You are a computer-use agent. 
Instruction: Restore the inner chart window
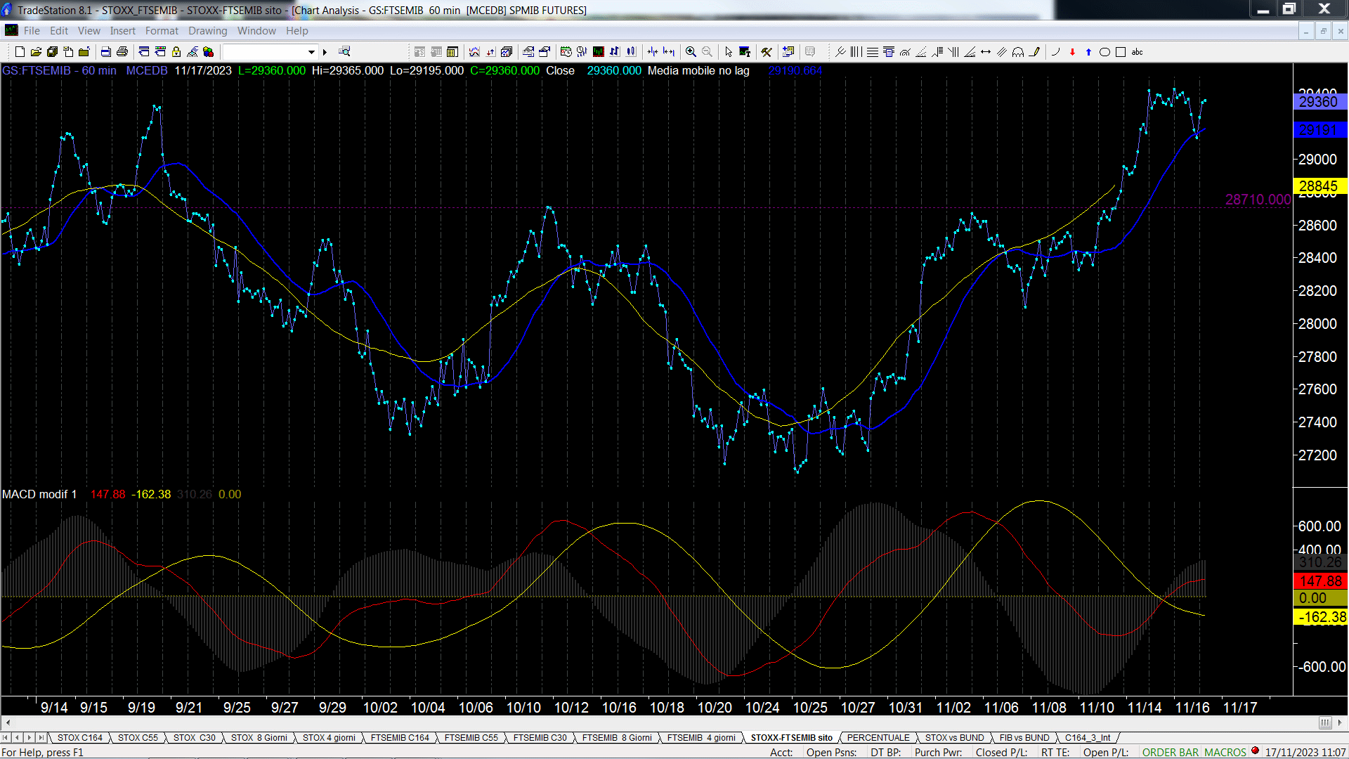[1323, 31]
